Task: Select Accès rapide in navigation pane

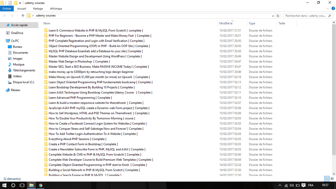Action: (19, 25)
